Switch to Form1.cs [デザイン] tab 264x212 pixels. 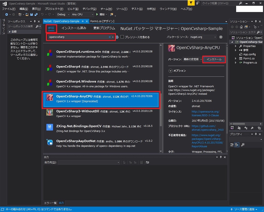pos(102,21)
